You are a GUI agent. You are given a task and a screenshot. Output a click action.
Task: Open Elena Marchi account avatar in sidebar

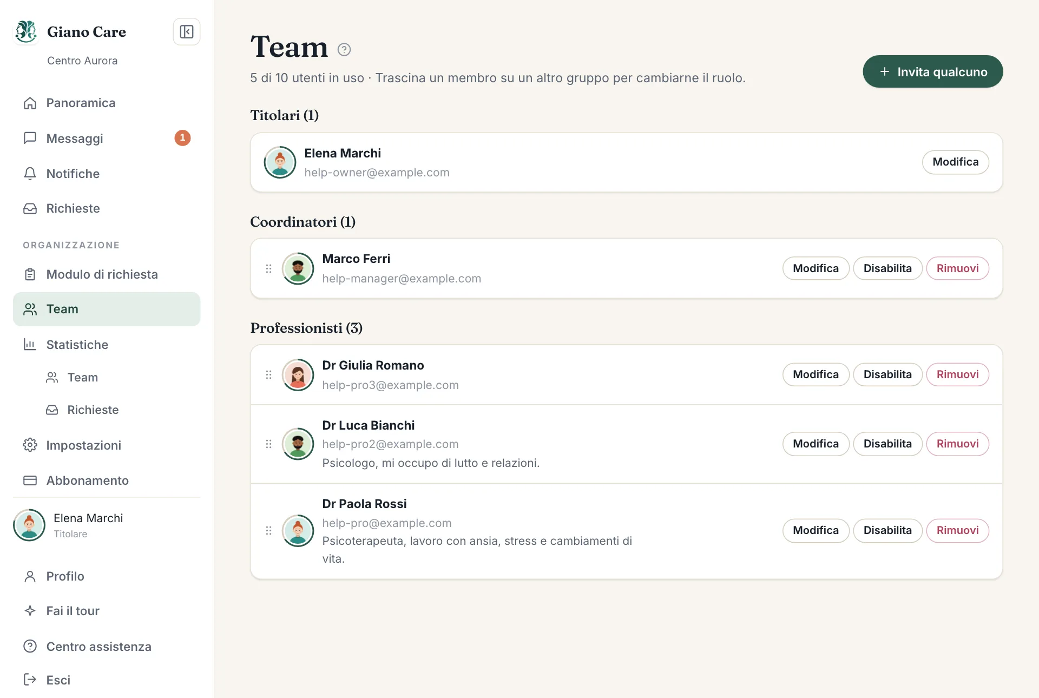(x=29, y=525)
